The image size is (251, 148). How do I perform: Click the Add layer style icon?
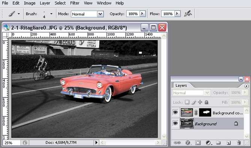pos(188,142)
